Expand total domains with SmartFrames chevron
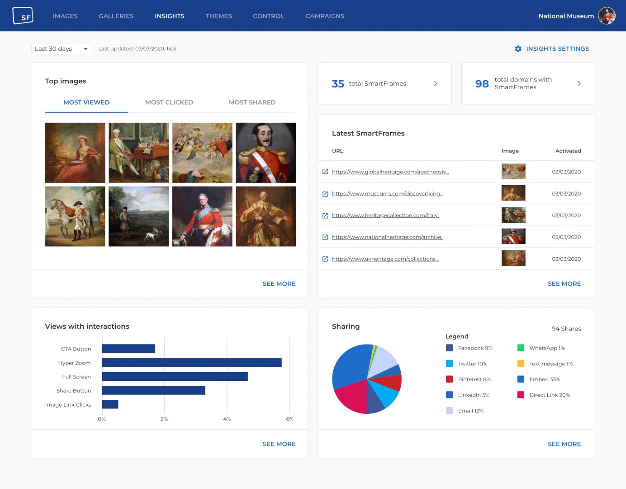Screen dimensions: 626x489 tap(579, 84)
